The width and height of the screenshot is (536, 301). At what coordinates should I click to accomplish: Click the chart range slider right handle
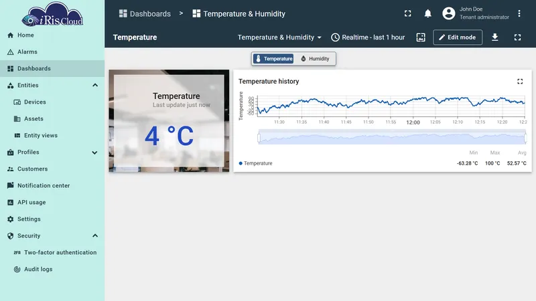point(525,138)
